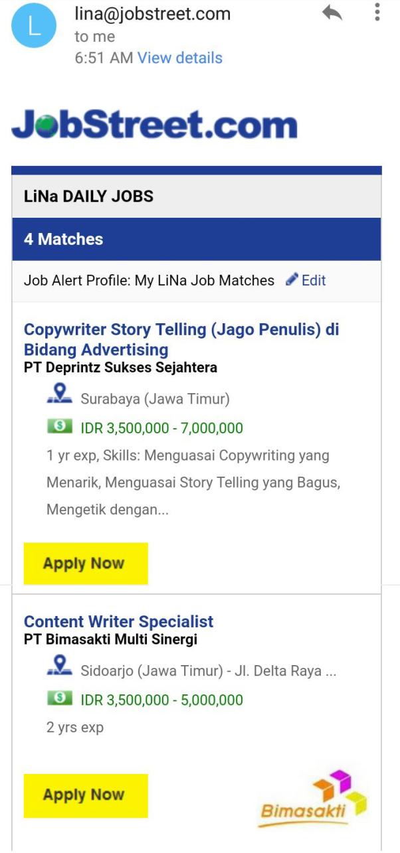Viewport: 400px width, 853px height.
Task: Apply Now for the Content Writer Specialist job
Action: [x=85, y=795]
